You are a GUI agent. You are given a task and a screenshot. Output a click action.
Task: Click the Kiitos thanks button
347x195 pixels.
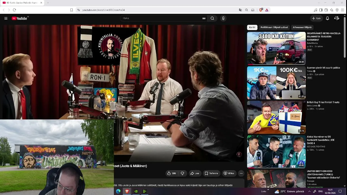tap(229, 173)
